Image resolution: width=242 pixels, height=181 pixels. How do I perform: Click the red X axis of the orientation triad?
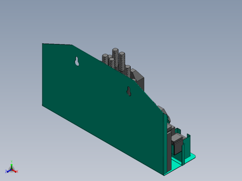pyautogui.click(x=15, y=171)
